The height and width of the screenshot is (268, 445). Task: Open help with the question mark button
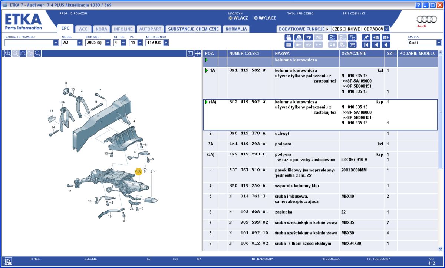(419, 5)
